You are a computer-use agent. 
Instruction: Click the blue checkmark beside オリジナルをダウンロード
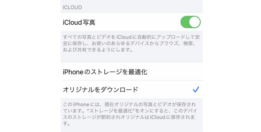pyautogui.click(x=196, y=90)
